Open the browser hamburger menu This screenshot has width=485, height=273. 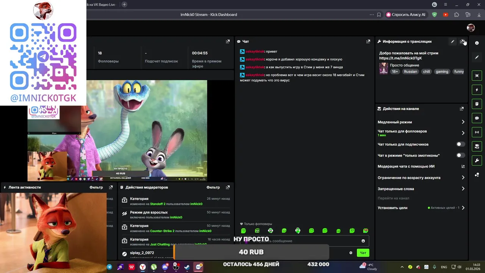tap(446, 5)
